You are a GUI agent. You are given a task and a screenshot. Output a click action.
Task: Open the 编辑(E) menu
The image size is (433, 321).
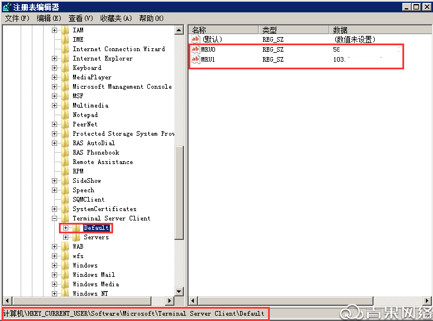[x=49, y=18]
